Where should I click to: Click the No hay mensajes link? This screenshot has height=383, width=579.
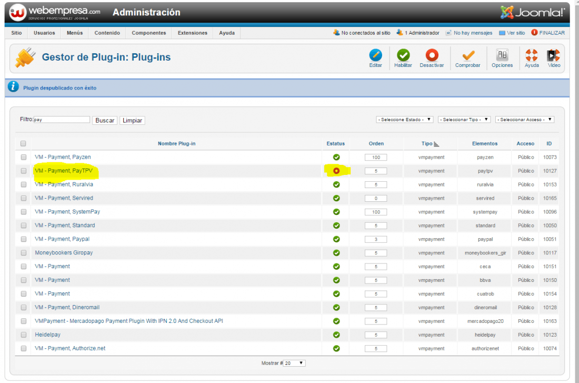tap(469, 33)
